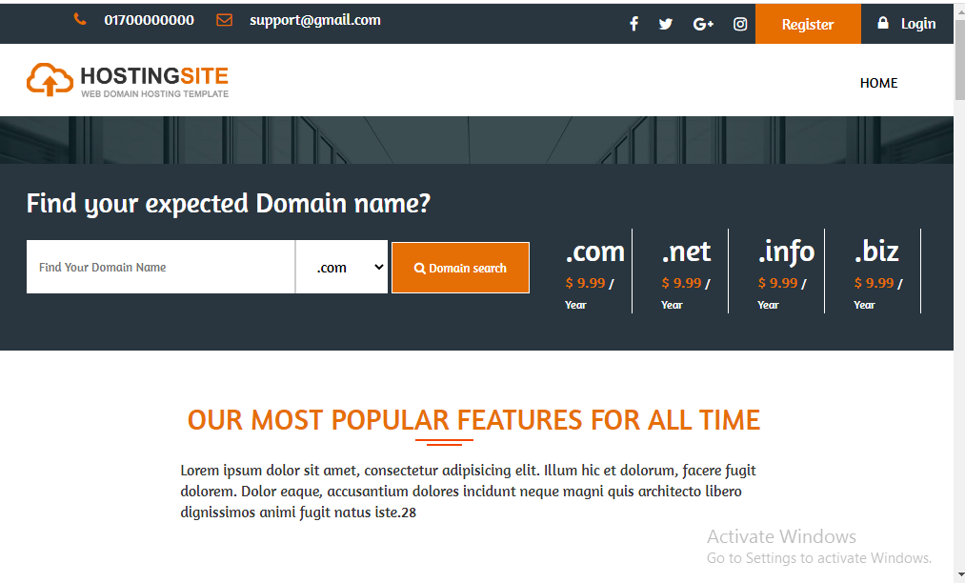The height and width of the screenshot is (583, 965).
Task: Click the Domain search button
Action: pos(460,268)
